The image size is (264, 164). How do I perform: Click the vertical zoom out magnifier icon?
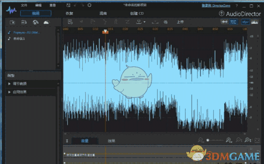239,140
